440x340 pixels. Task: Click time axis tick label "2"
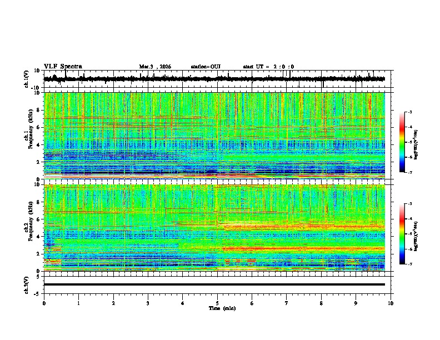[113, 303]
